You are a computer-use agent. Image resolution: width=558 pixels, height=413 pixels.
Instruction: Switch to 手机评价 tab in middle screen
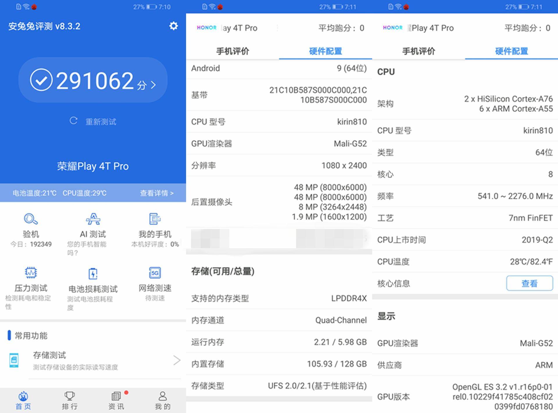pos(233,51)
